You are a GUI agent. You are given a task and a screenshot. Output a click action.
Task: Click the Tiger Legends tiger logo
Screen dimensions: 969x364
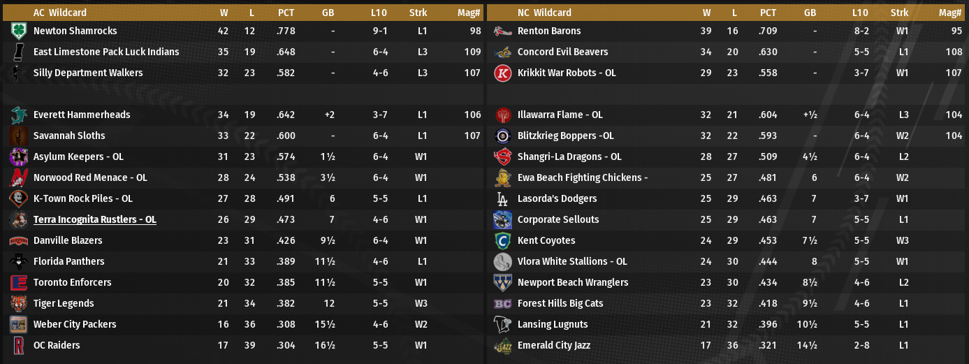(19, 304)
